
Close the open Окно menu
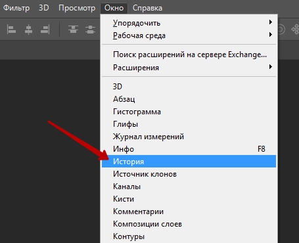click(x=114, y=8)
